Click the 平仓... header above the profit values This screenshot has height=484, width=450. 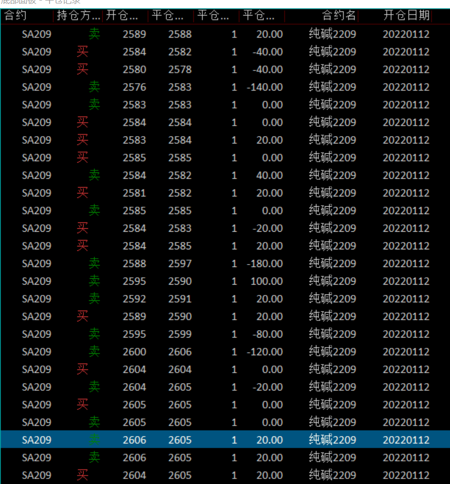point(259,15)
